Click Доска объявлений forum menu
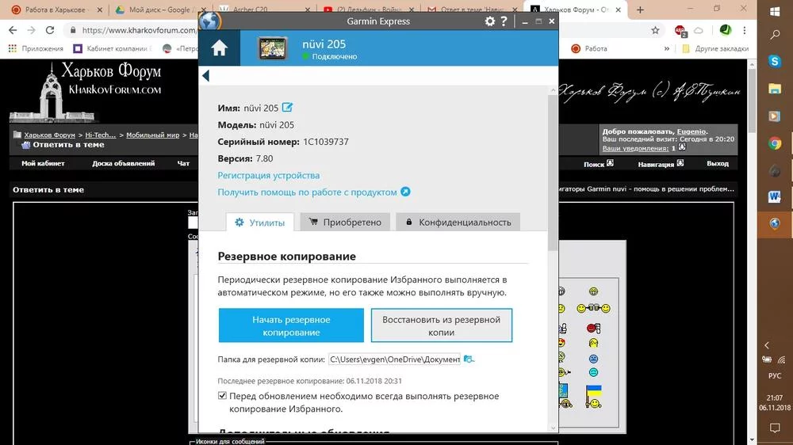The width and height of the screenshot is (793, 445). click(124, 163)
